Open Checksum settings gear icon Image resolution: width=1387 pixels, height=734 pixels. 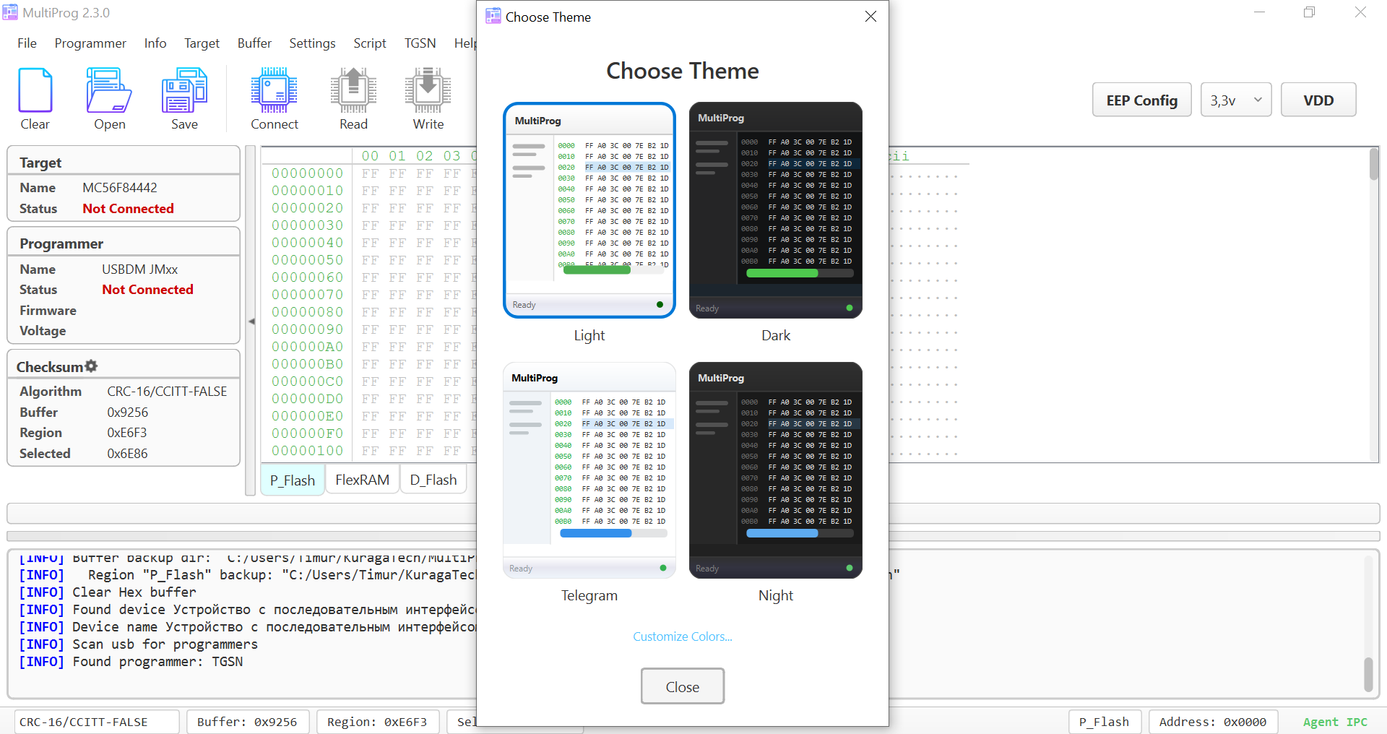91,366
